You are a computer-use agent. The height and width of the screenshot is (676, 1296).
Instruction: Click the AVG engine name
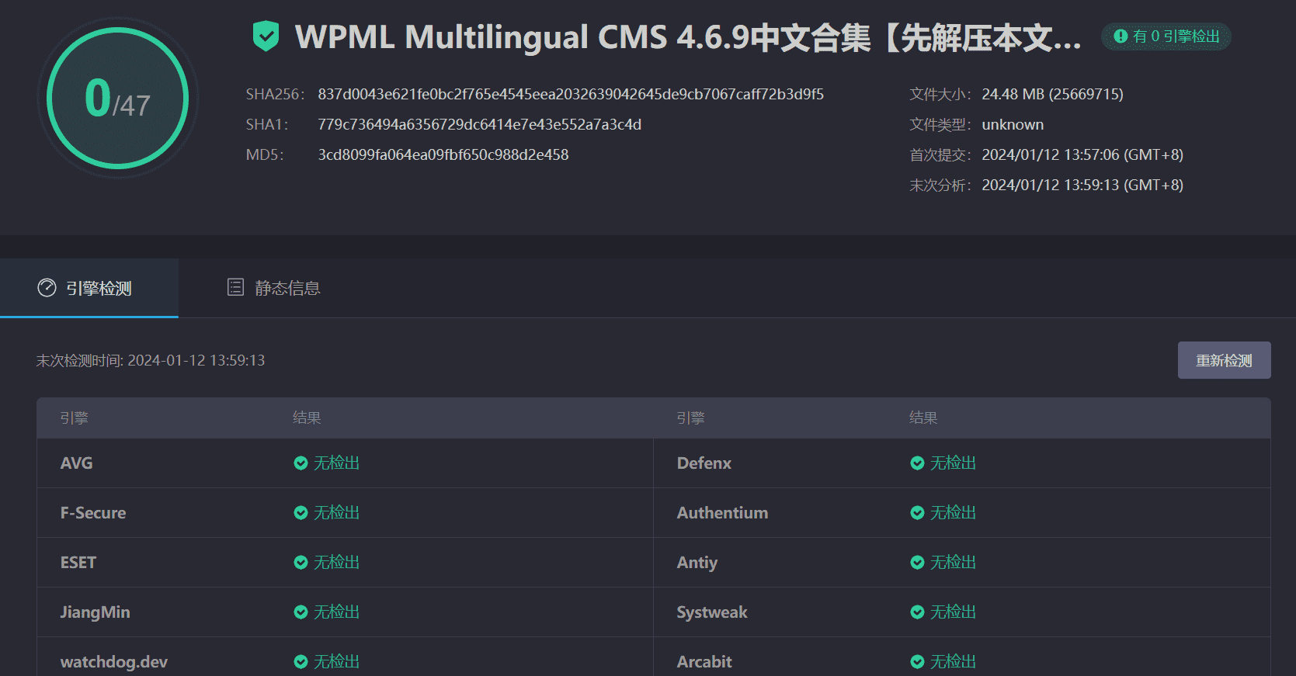pyautogui.click(x=76, y=463)
